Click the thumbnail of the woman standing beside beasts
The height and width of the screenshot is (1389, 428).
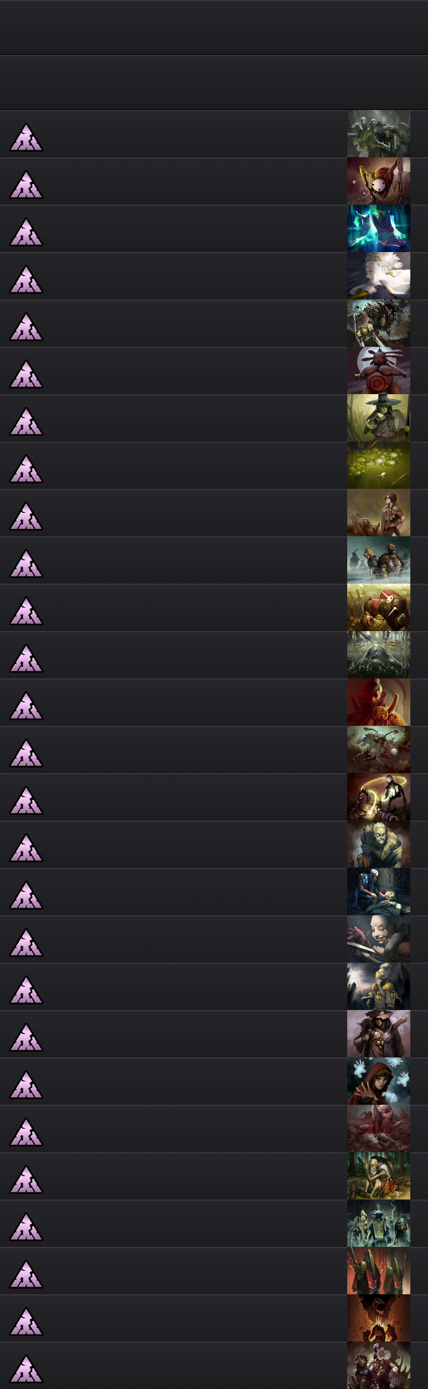(x=379, y=513)
